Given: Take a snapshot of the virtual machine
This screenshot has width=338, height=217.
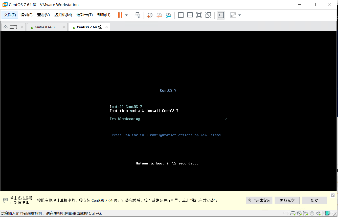Looking at the screenshot, I should click(150, 15).
